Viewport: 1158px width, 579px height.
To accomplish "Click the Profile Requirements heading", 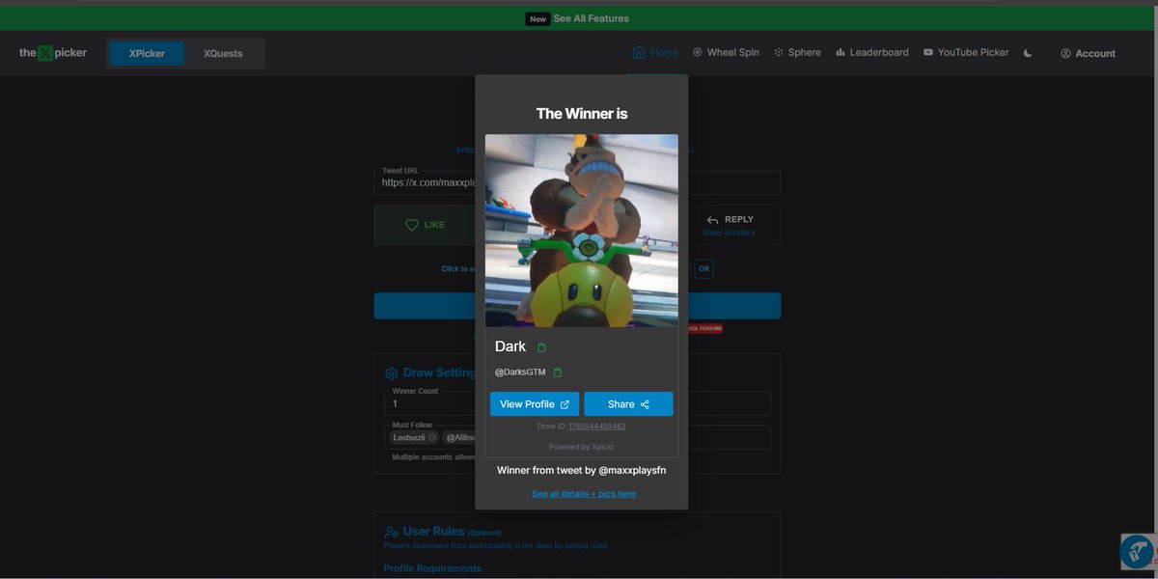I will [x=432, y=568].
